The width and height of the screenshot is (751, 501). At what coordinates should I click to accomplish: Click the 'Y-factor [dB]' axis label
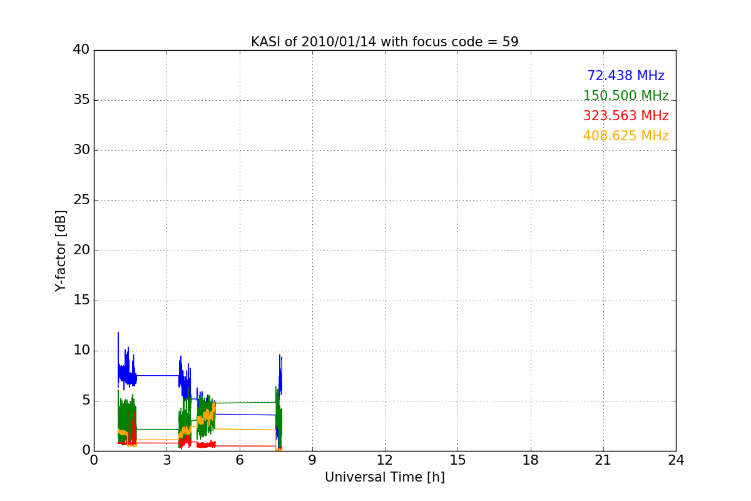(x=61, y=250)
